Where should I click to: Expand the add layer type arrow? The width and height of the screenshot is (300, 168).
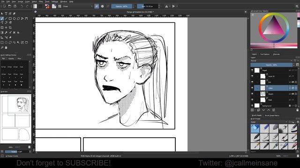click(x=255, y=110)
